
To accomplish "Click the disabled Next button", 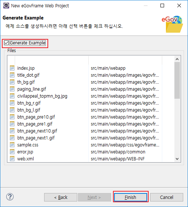I will click(x=95, y=197).
